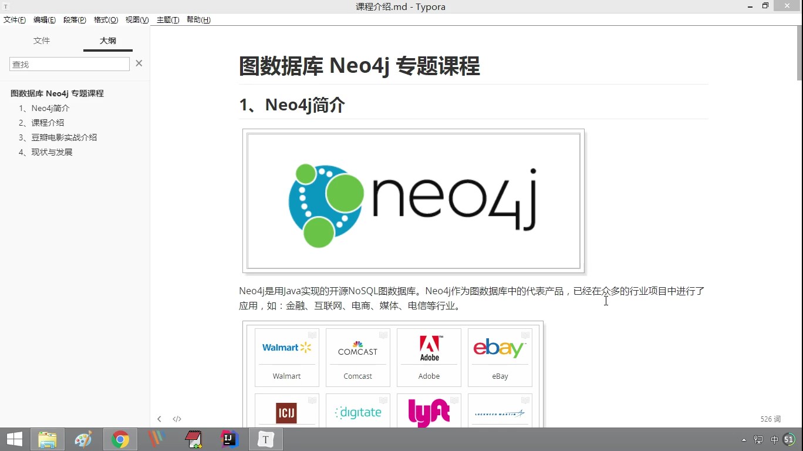Open the red-striped app in taskbar

pyautogui.click(x=157, y=439)
